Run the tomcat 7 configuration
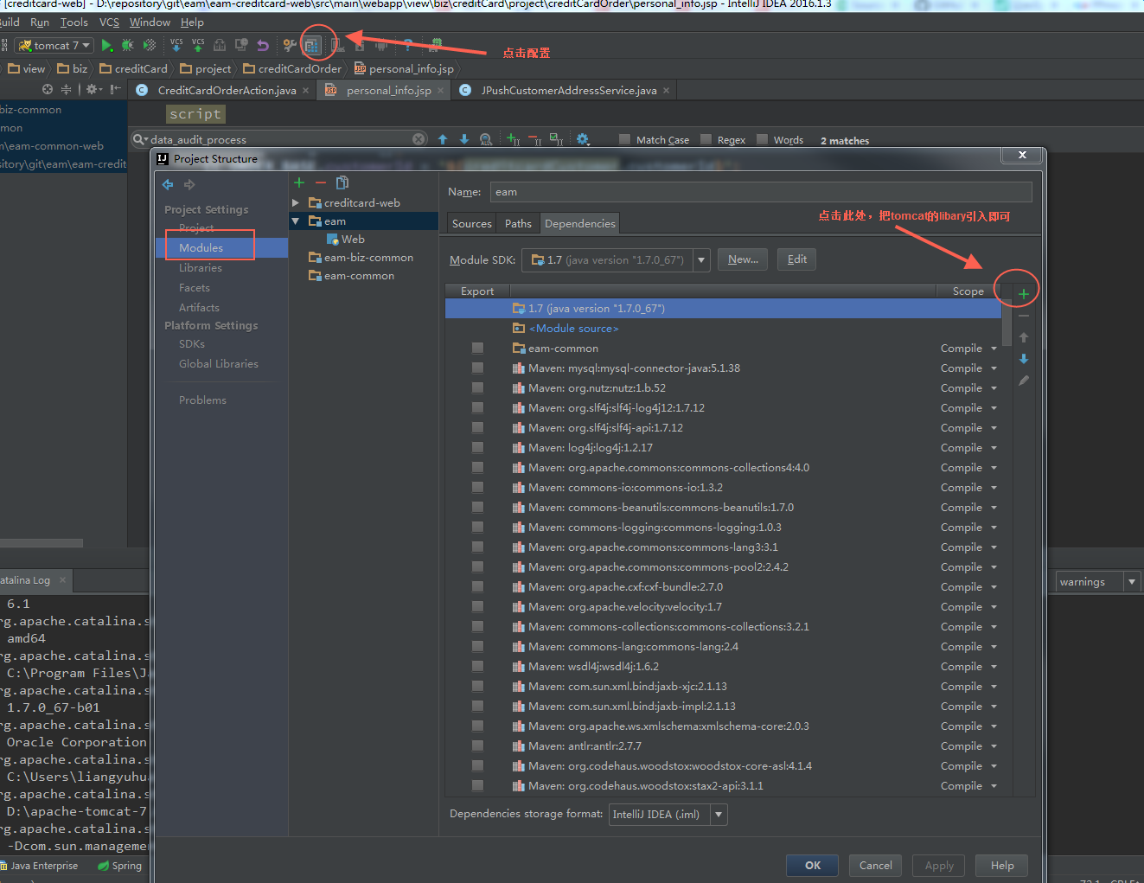The width and height of the screenshot is (1144, 883). [106, 45]
